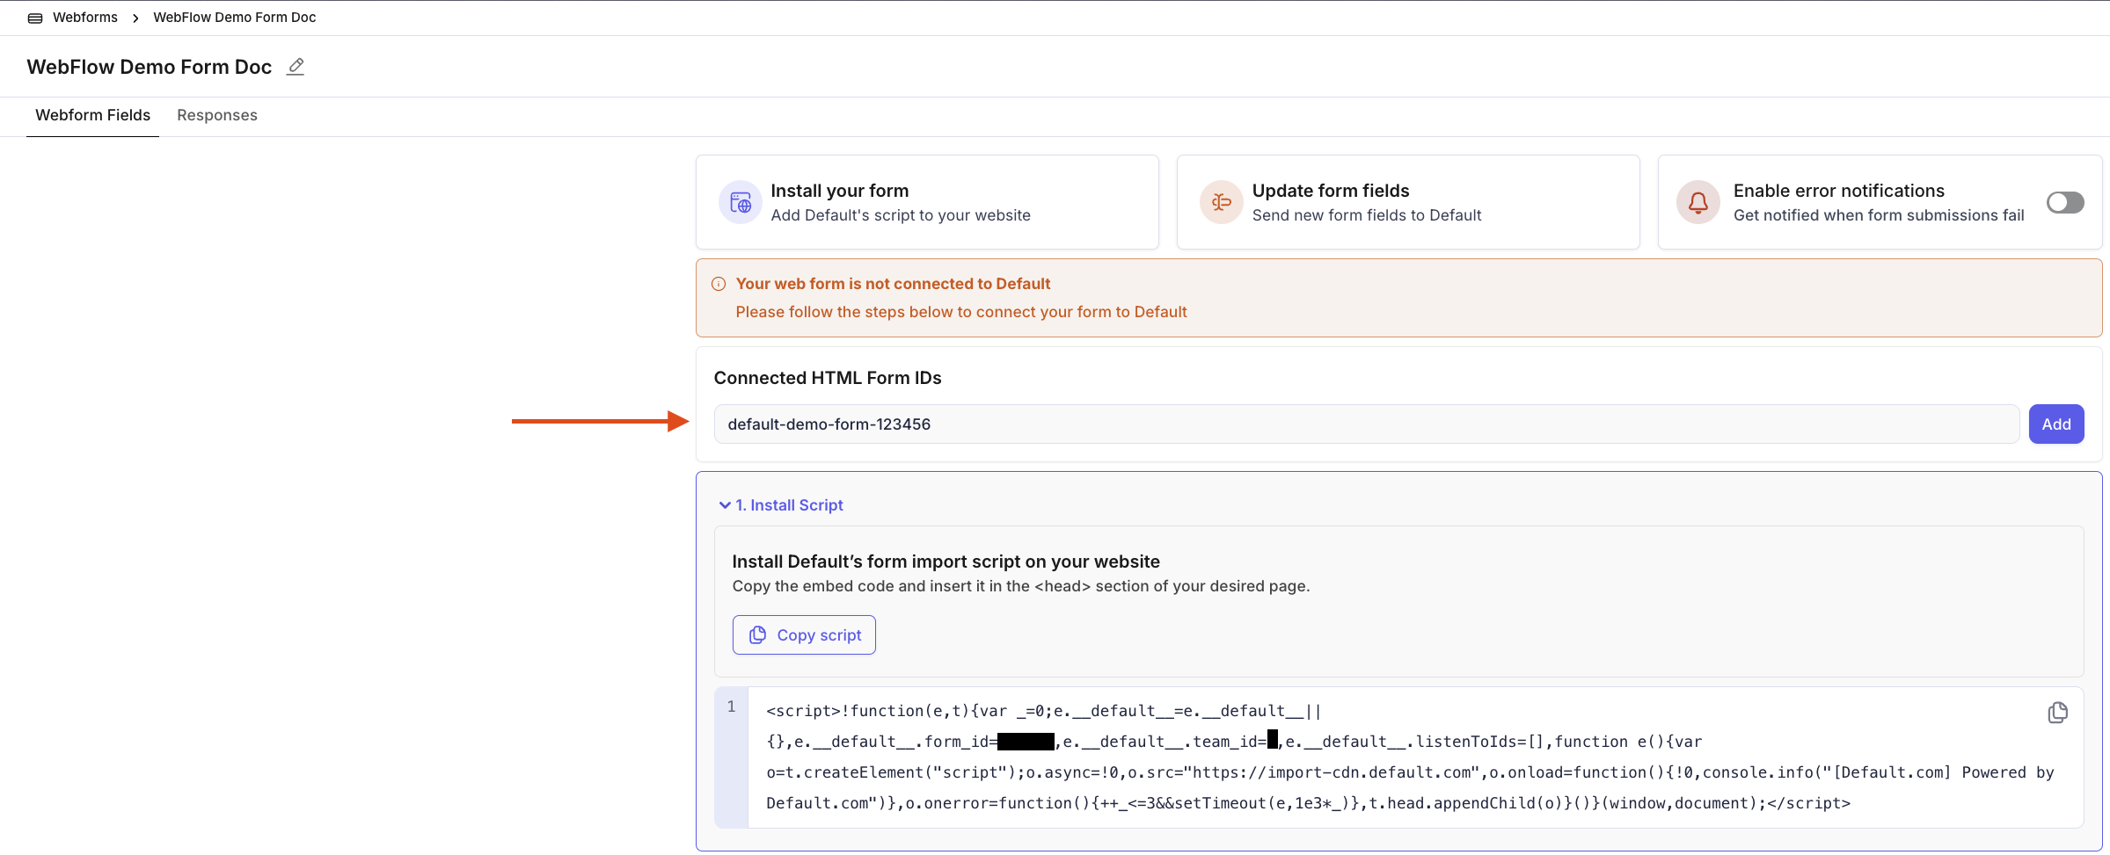
Task: Enable the error notifications toggle
Action: (x=2064, y=203)
